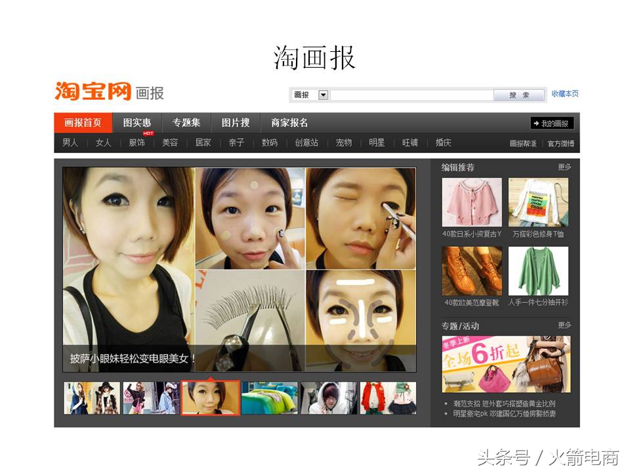Open the brown boots thumbnail
630x473 pixels.
point(472,271)
